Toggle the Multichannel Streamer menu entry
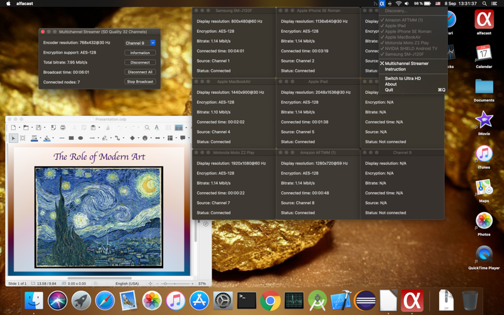 tap(406, 64)
